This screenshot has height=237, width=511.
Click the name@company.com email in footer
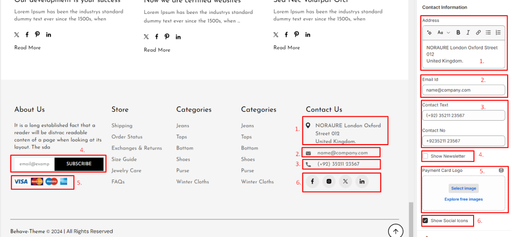[343, 153]
